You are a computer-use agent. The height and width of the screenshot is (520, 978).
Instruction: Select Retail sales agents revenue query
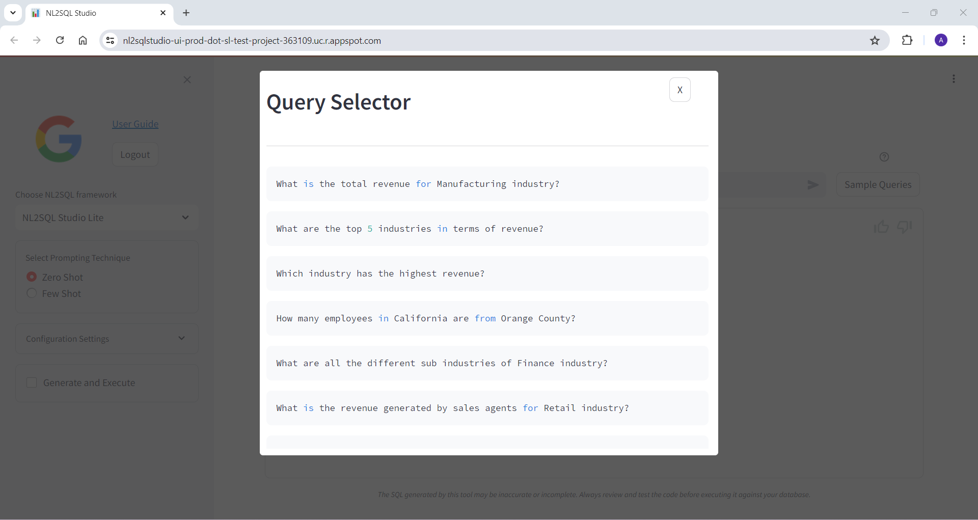point(487,408)
